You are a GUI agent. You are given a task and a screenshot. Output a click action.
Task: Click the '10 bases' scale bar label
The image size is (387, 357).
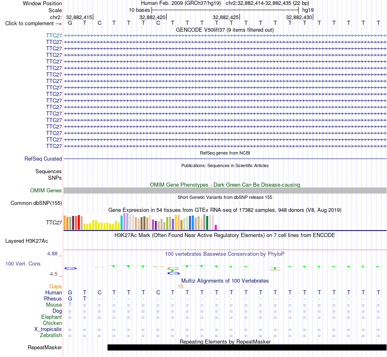(x=139, y=10)
